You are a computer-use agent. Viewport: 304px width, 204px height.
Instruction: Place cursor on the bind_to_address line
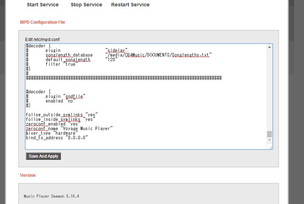coord(57,138)
